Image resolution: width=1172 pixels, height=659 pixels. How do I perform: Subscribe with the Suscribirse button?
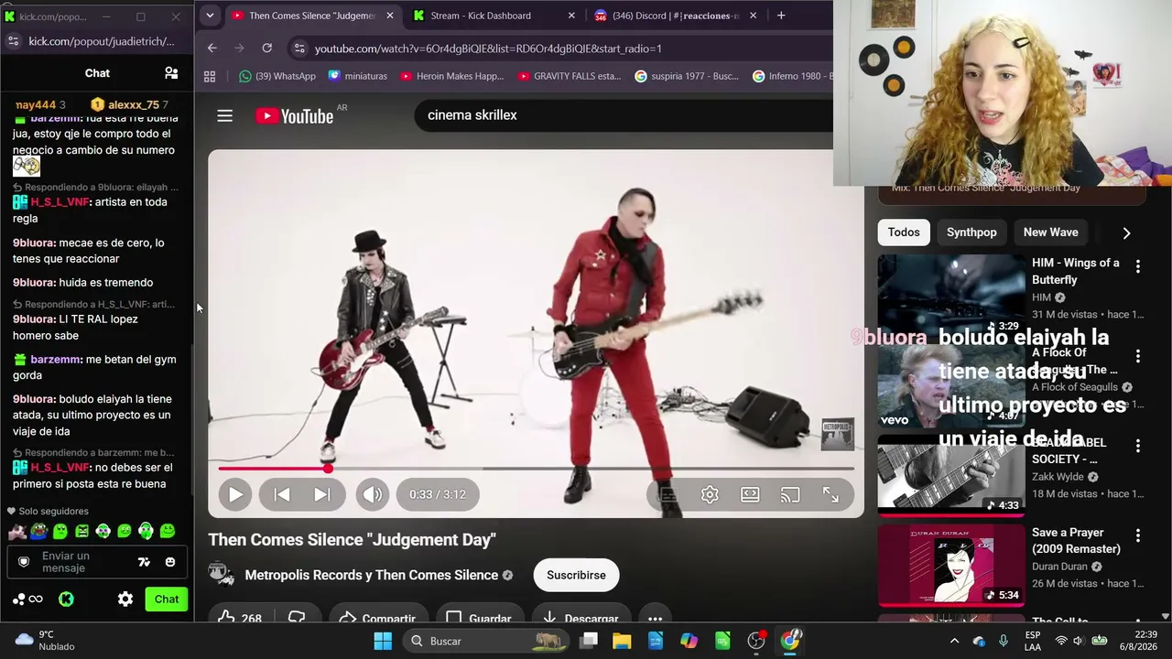coord(576,575)
